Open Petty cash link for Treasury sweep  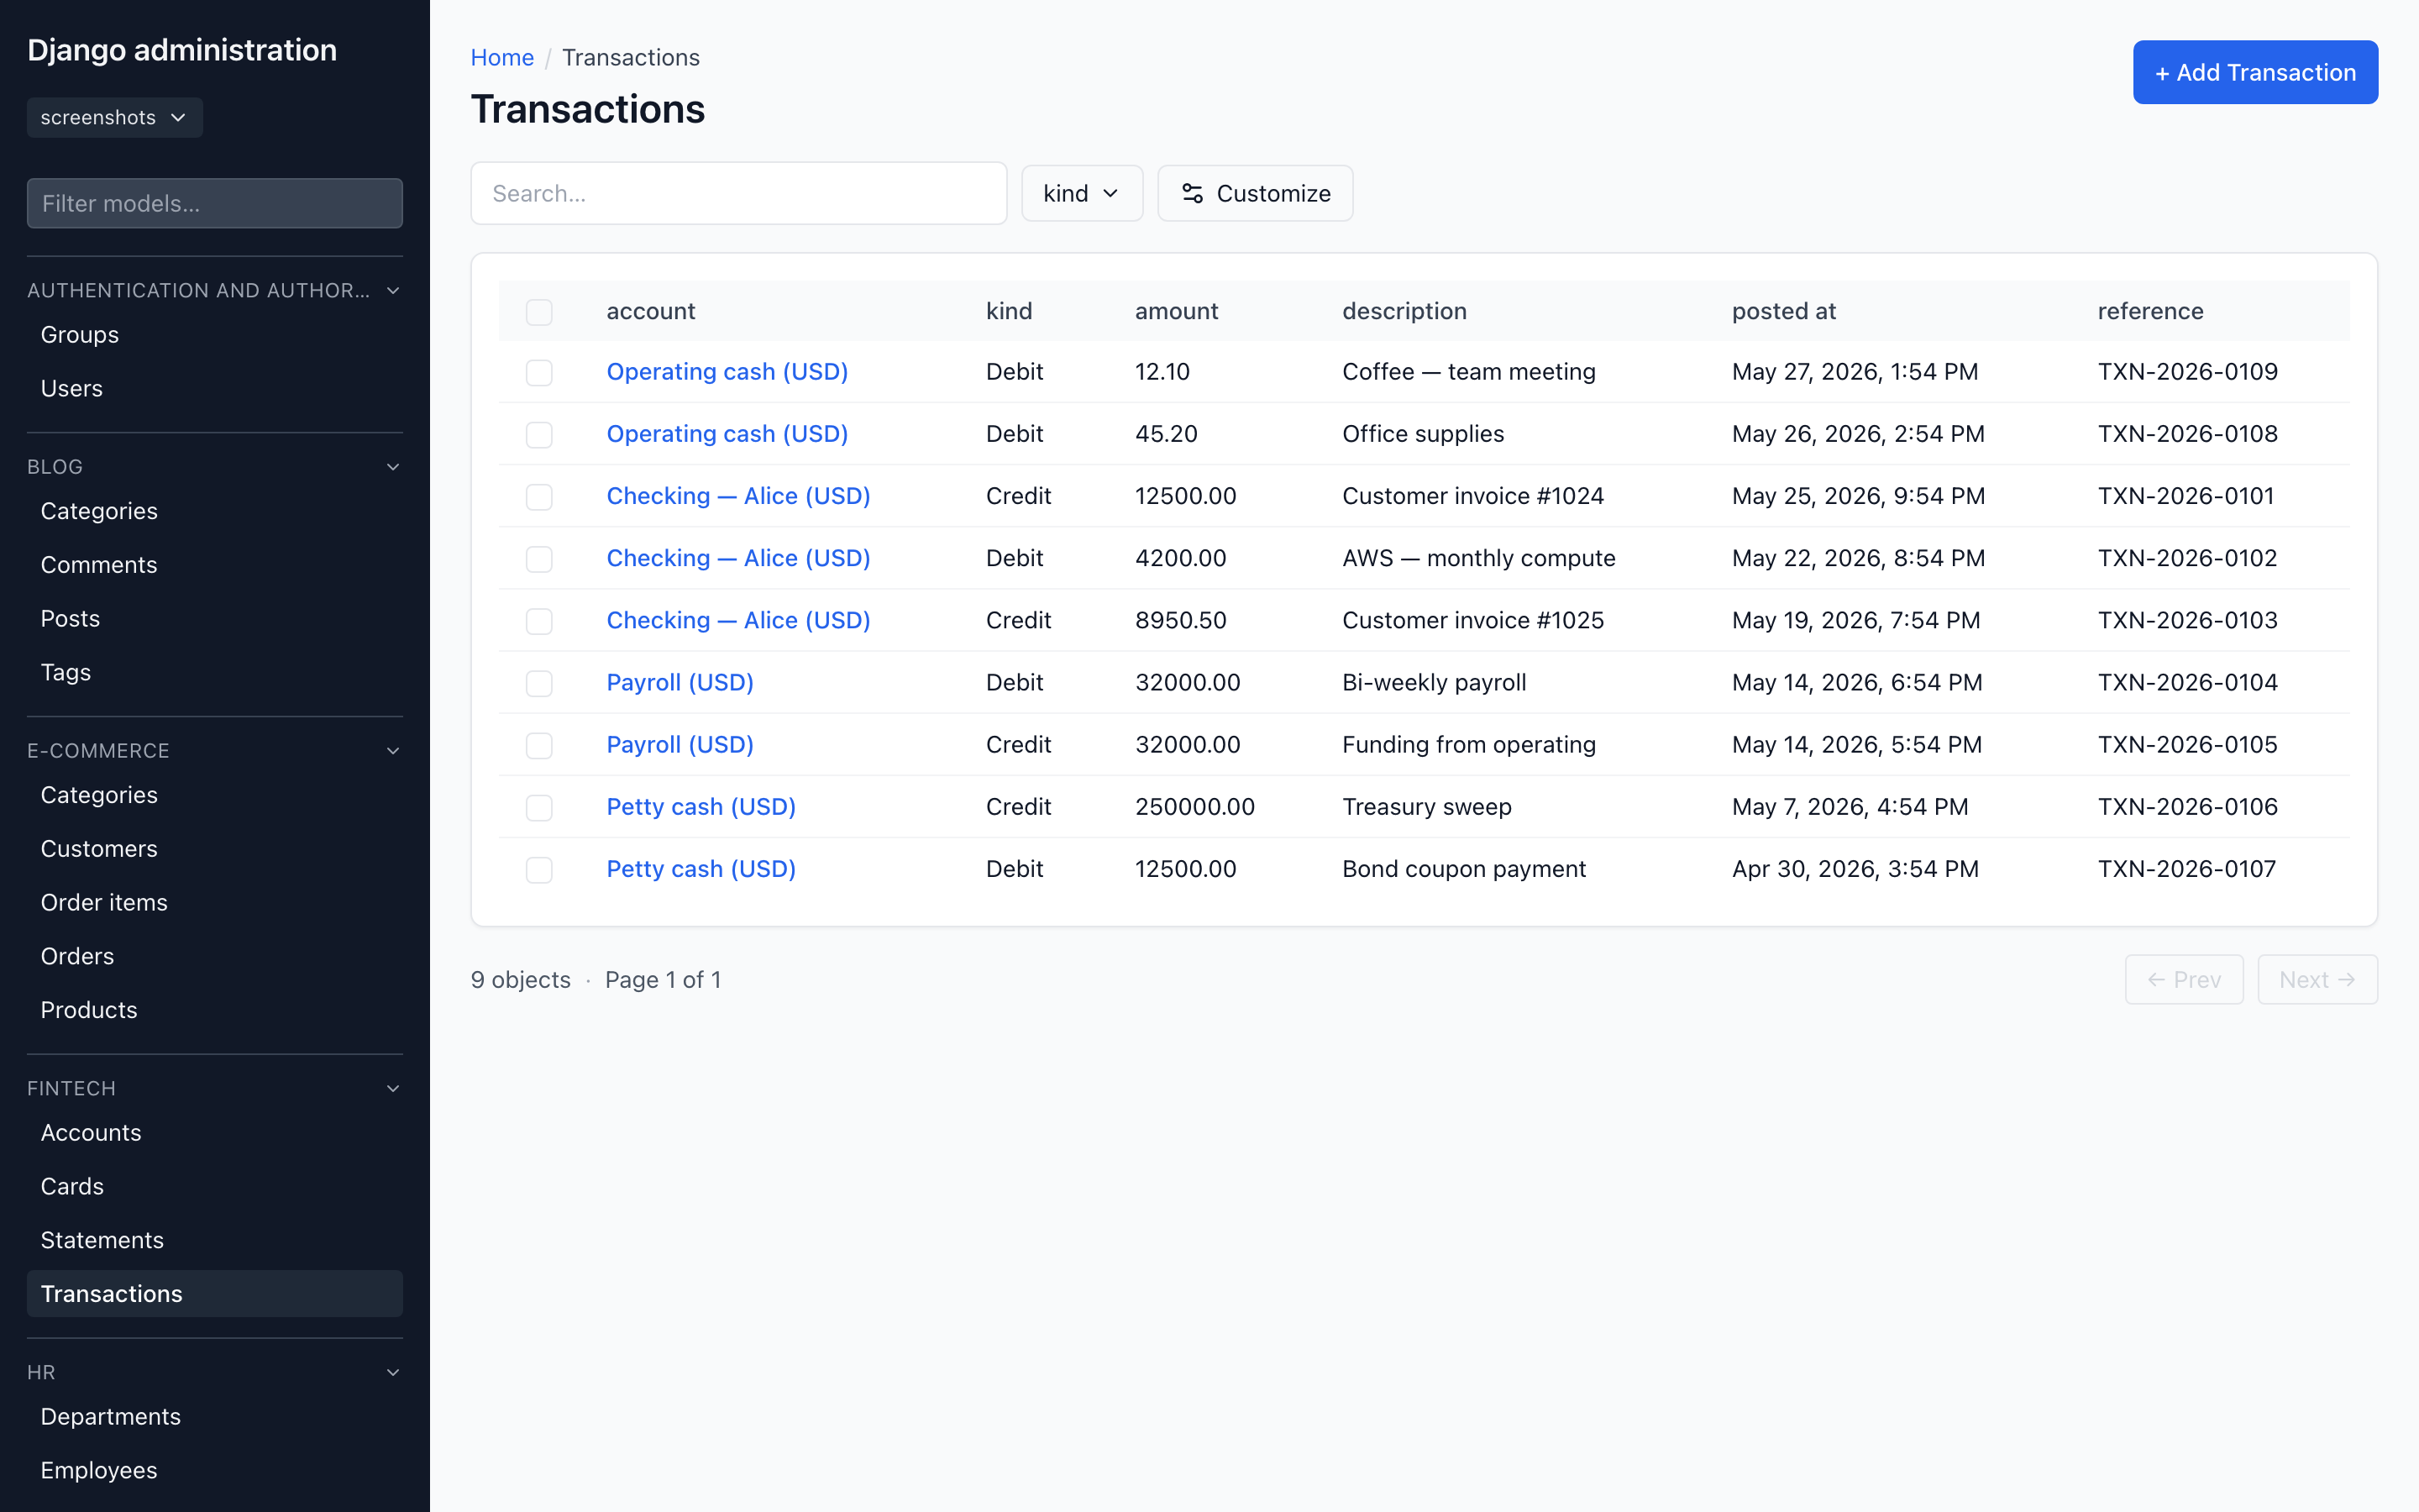pyautogui.click(x=701, y=806)
